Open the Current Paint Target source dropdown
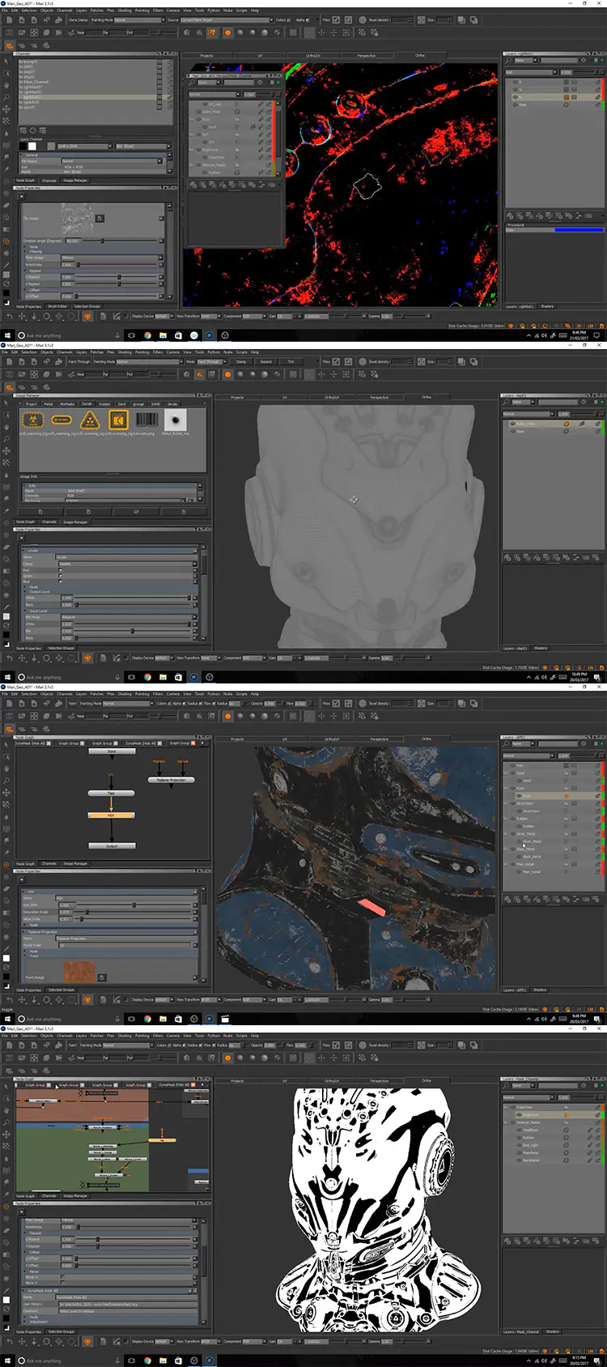 coord(226,19)
